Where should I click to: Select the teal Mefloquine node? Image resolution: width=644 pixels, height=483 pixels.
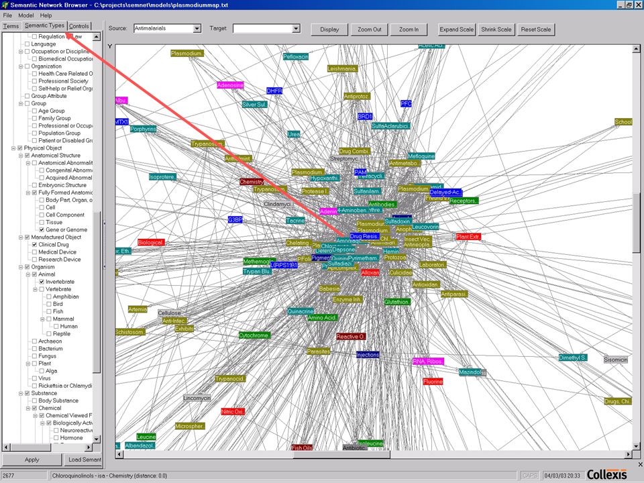[421, 156]
